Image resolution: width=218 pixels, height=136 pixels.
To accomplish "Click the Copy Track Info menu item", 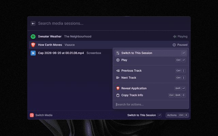I will coord(151,95).
